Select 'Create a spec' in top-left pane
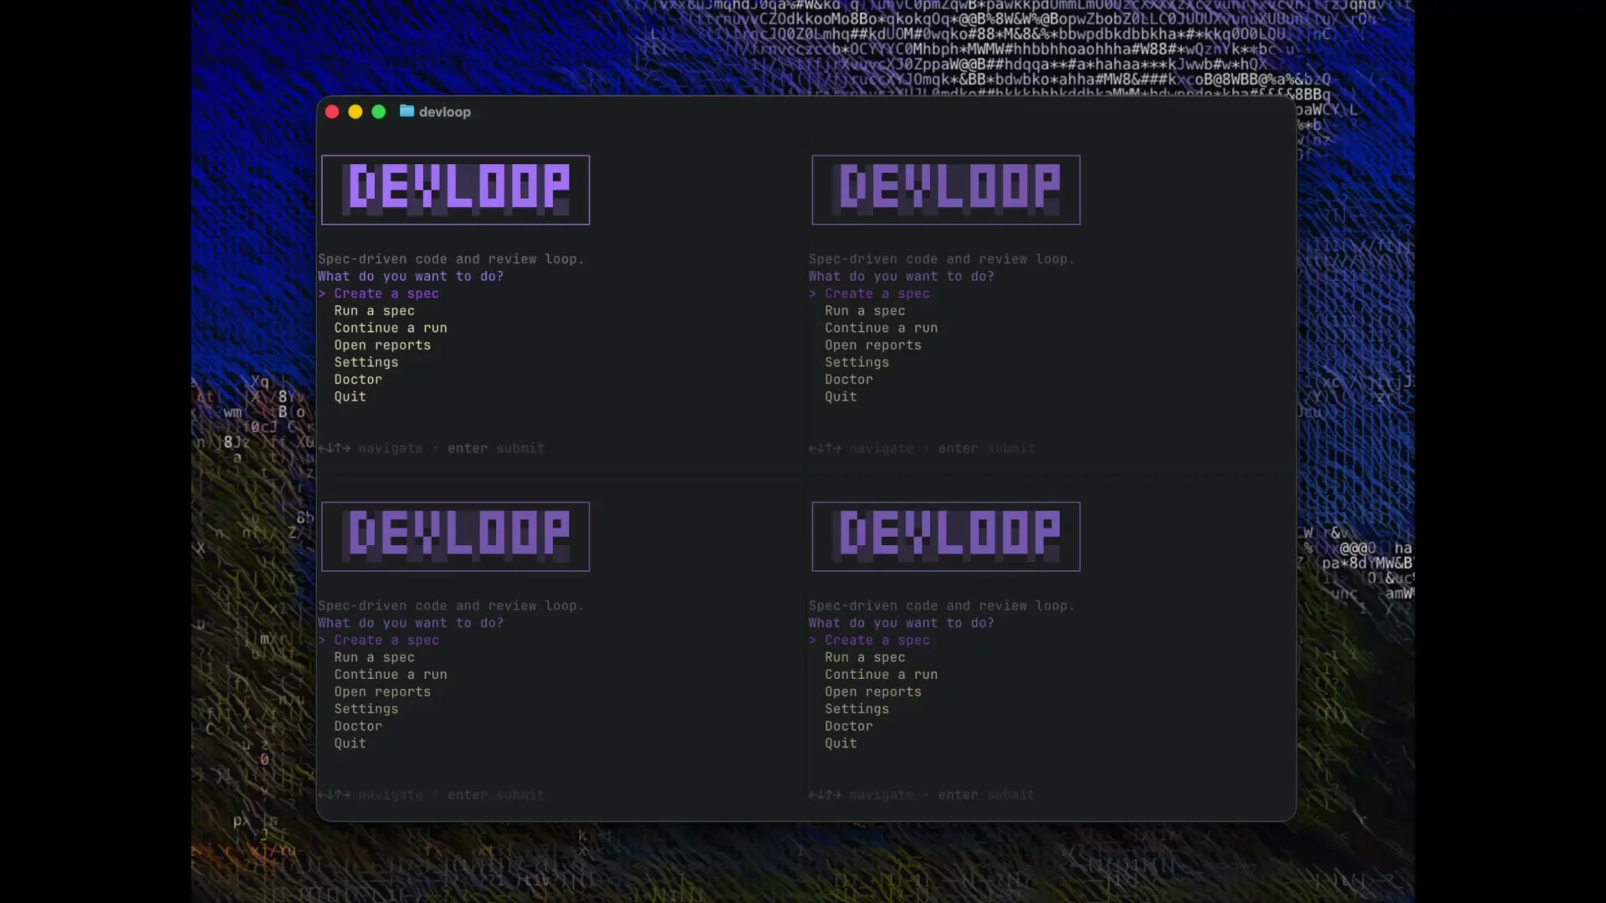Image resolution: width=1606 pixels, height=903 pixels. pyautogui.click(x=386, y=293)
